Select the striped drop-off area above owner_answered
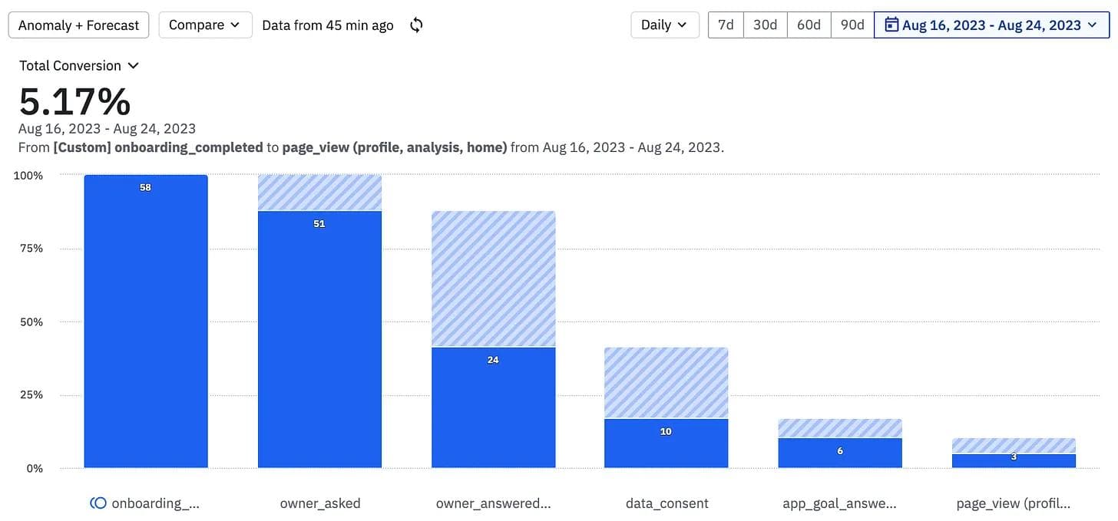Image resolution: width=1118 pixels, height=521 pixels. 493,279
